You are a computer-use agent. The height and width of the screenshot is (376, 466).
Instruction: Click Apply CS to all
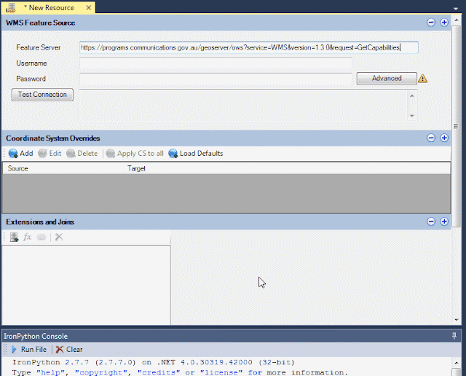tap(135, 154)
